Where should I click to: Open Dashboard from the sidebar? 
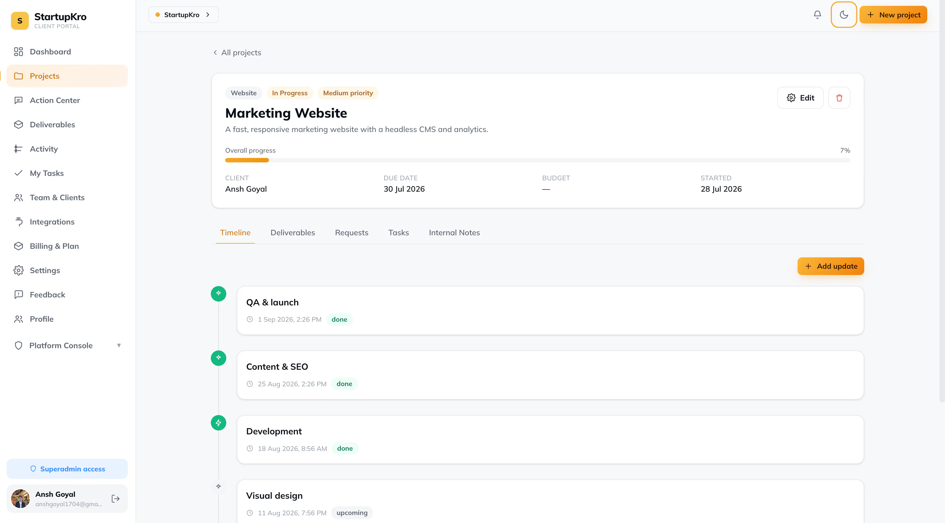tap(67, 52)
